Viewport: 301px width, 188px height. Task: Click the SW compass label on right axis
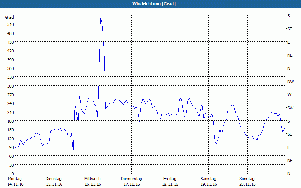coord(290,108)
